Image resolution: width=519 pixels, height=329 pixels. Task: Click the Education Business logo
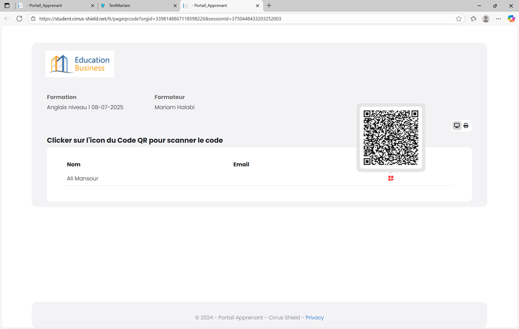pos(80,64)
